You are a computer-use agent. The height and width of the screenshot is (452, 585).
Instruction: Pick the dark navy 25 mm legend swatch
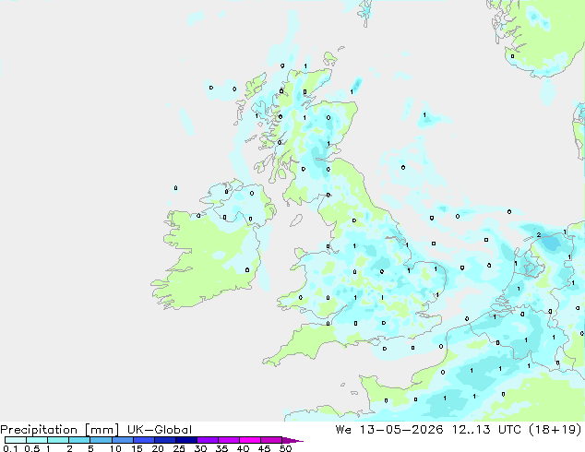(x=186, y=440)
